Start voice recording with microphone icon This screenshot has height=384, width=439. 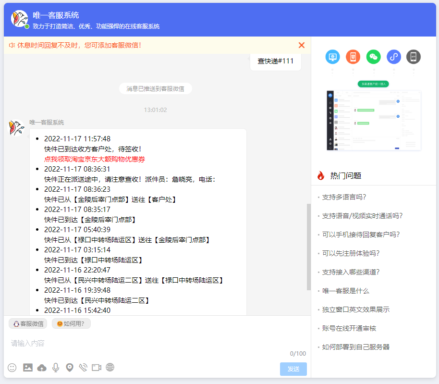(x=56, y=368)
